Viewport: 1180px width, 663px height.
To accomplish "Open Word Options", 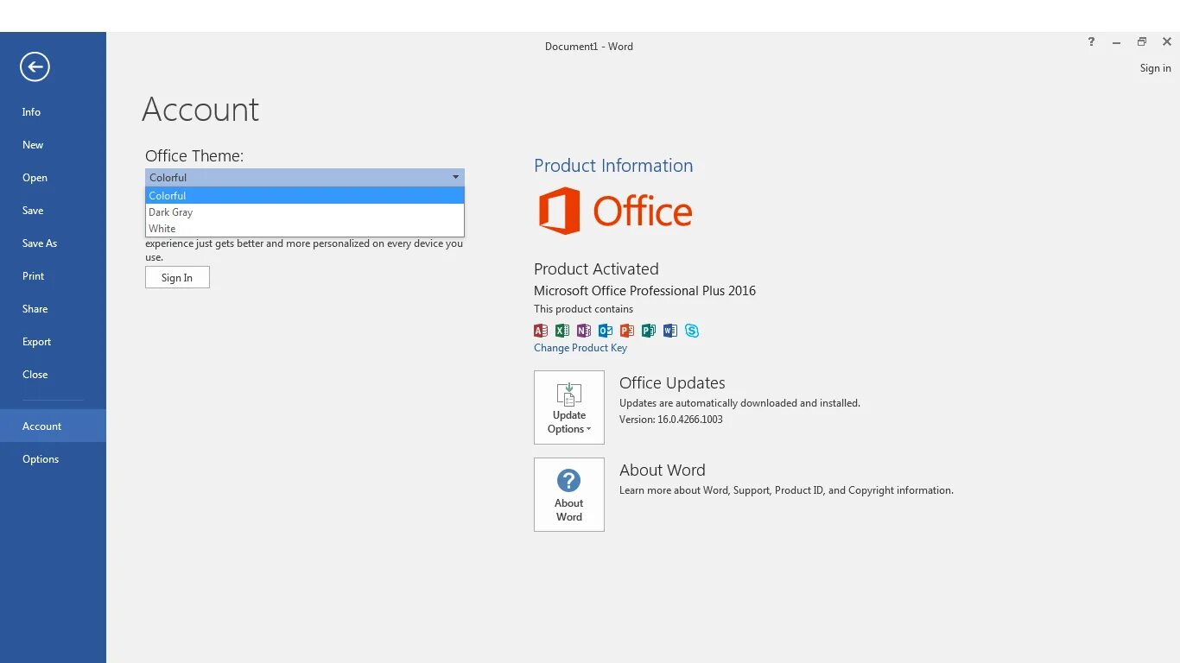I will [53, 458].
